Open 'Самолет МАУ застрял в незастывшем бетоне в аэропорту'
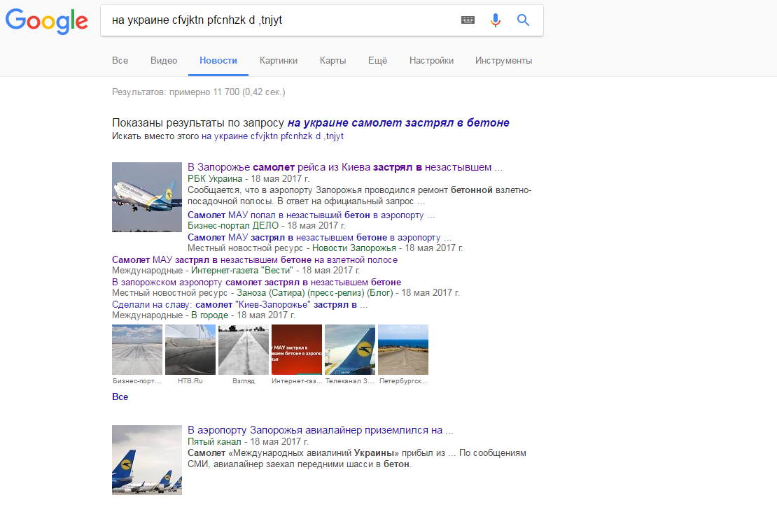The image size is (777, 514). click(x=320, y=237)
